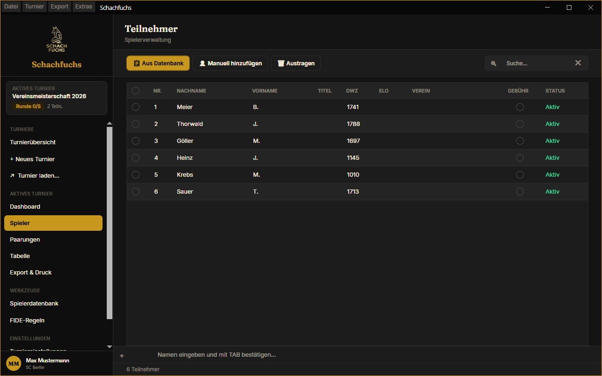The height and width of the screenshot is (376, 602).
Task: Click the sidebar scrollbar down arrow
Action: [x=110, y=347]
